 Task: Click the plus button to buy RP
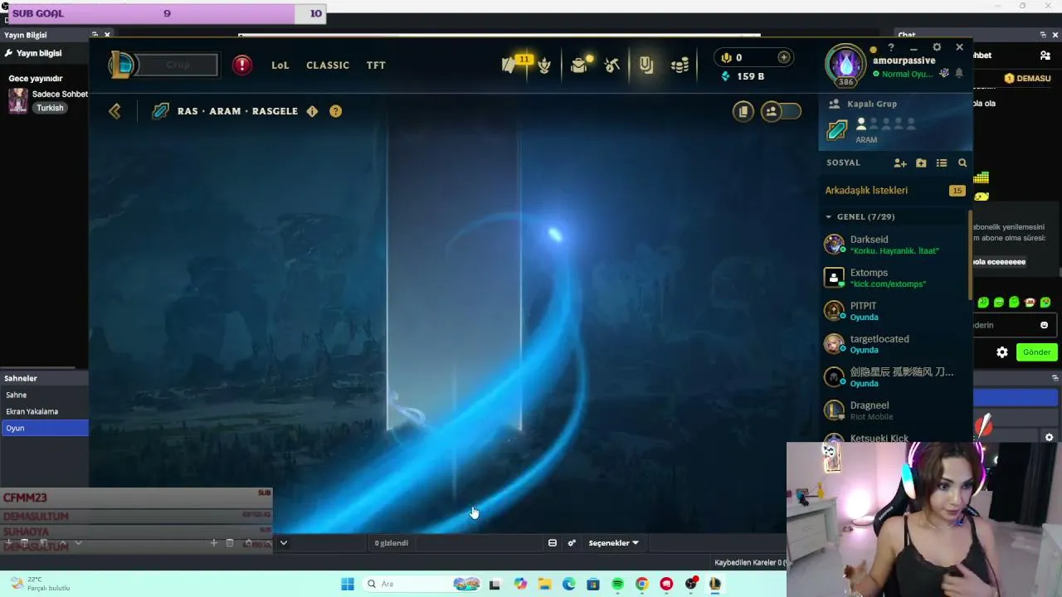784,57
